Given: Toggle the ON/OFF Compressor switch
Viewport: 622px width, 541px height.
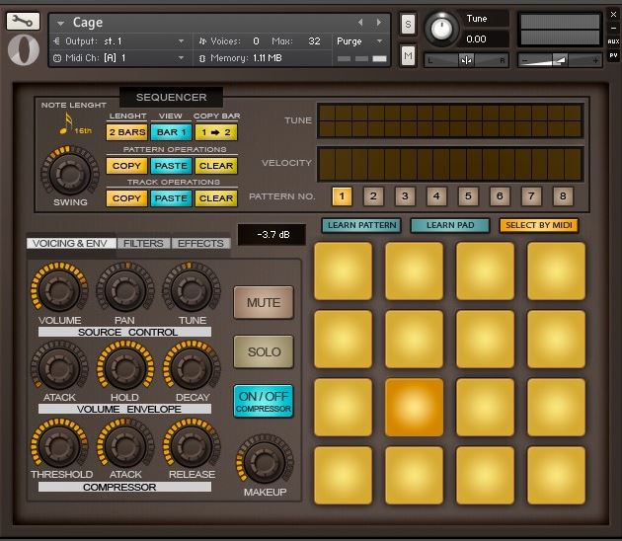Looking at the screenshot, I should 264,401.
